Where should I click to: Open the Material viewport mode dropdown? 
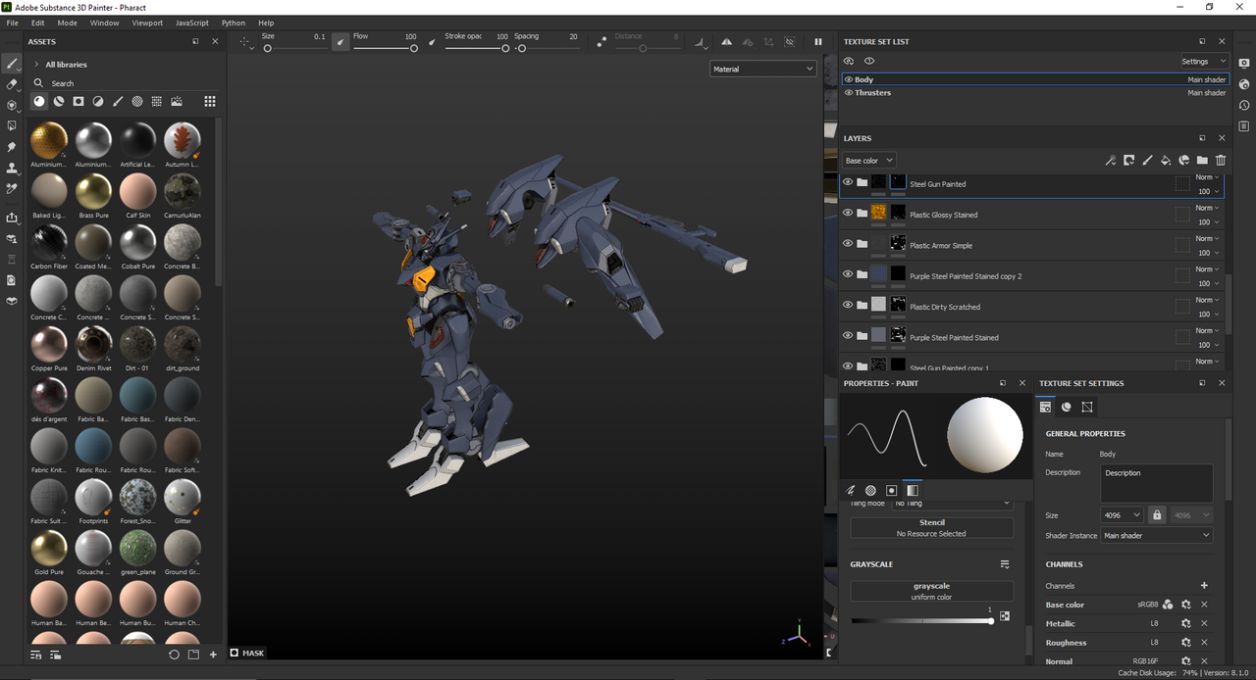pos(763,69)
